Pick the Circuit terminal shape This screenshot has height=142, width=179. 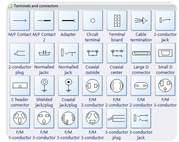(x=93, y=20)
